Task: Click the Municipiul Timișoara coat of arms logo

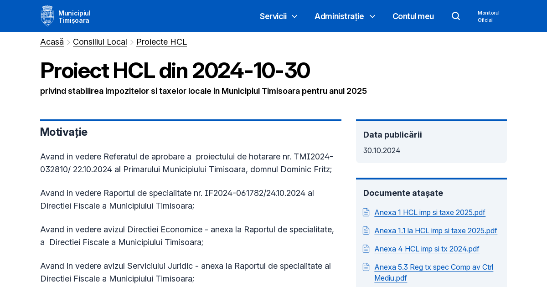Action: point(47,15)
